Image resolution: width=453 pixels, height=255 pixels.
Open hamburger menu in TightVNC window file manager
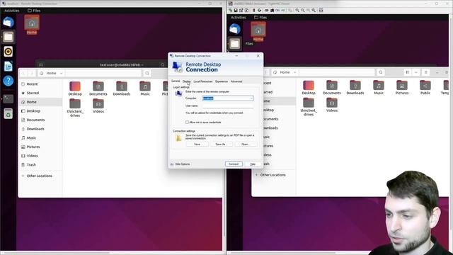click(425, 72)
